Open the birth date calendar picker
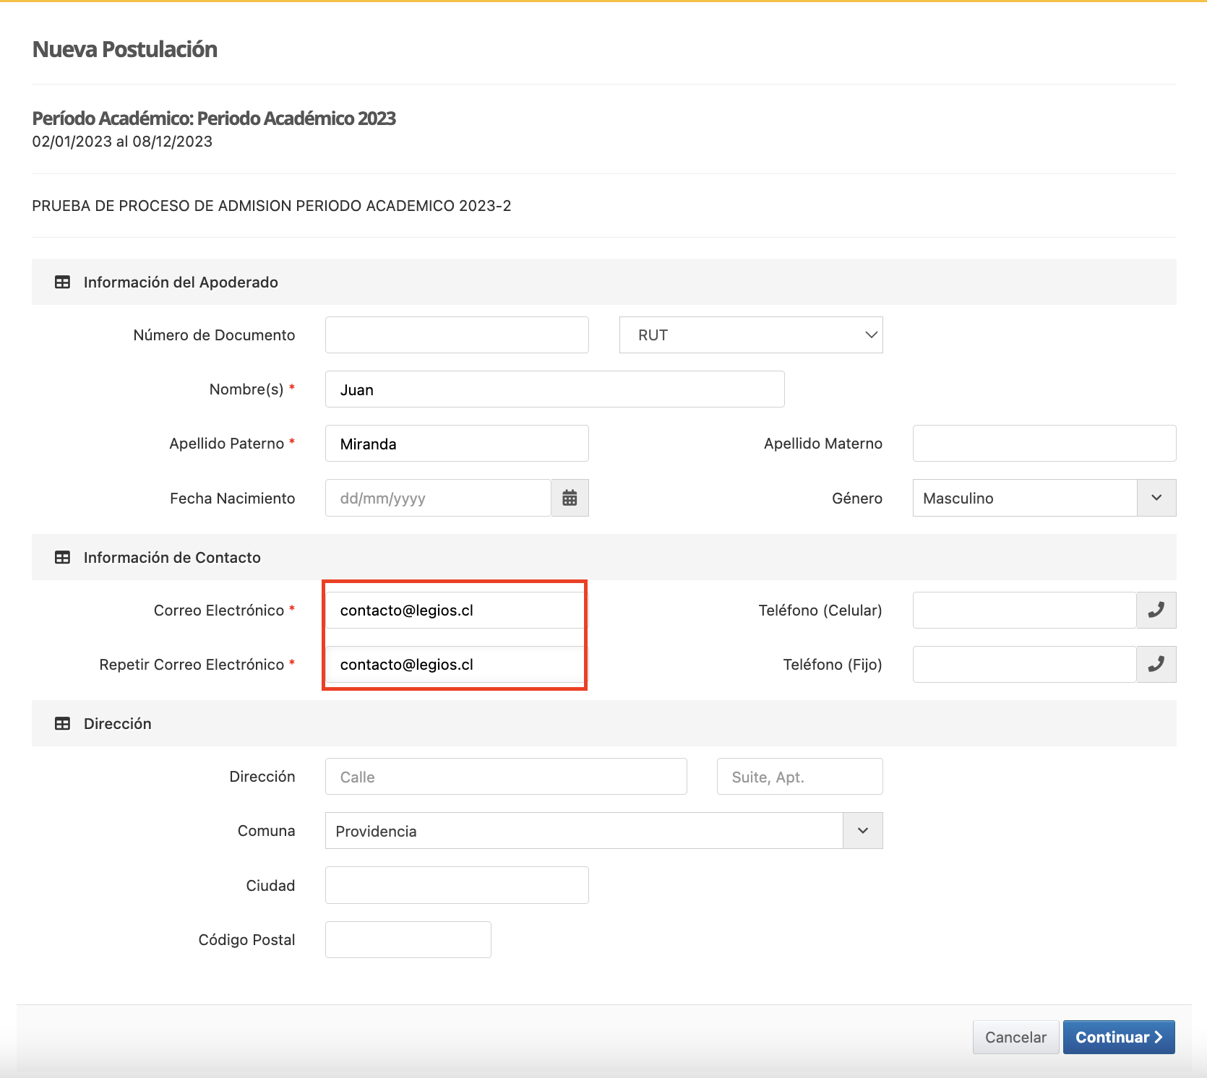 pyautogui.click(x=570, y=498)
